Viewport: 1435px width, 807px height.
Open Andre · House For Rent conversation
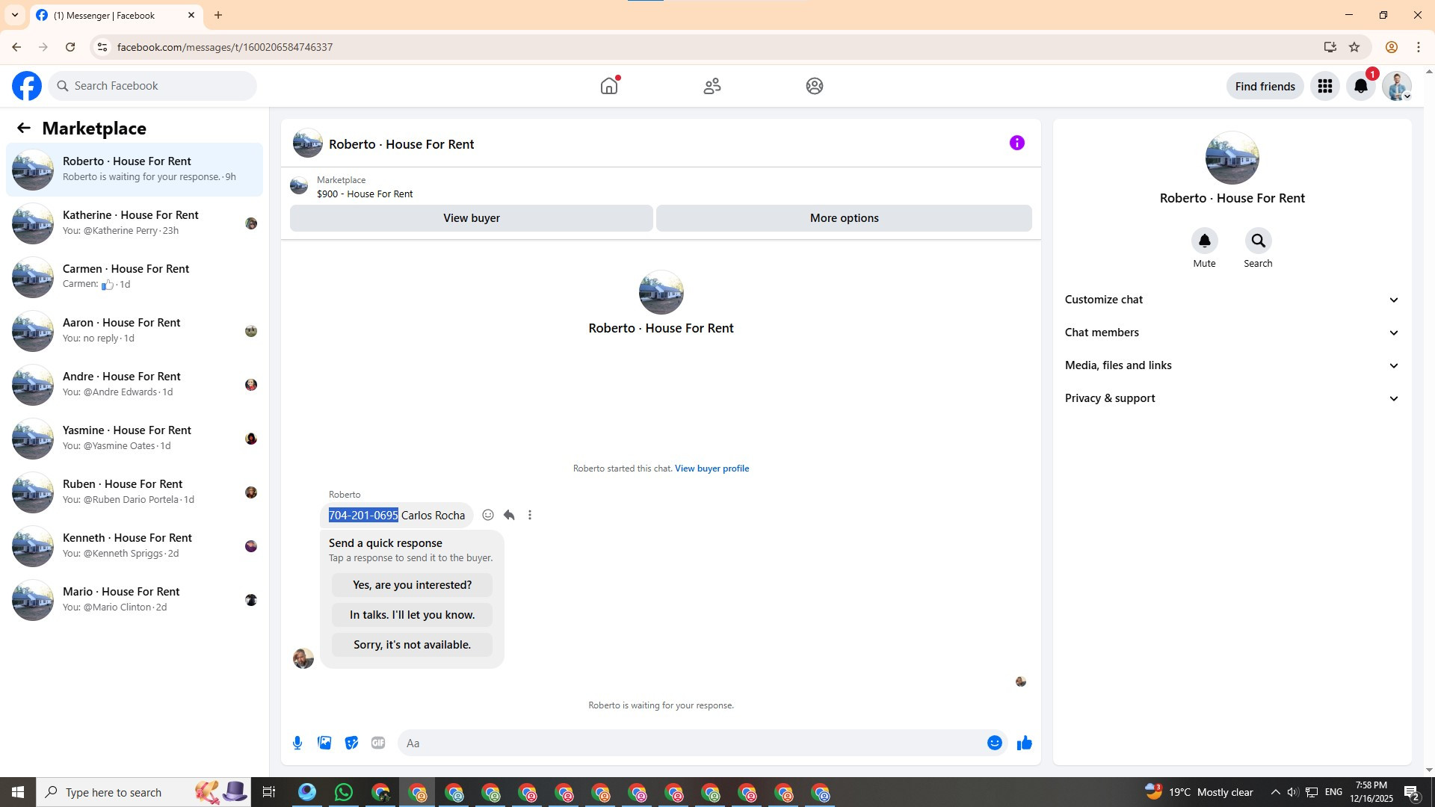coord(135,385)
